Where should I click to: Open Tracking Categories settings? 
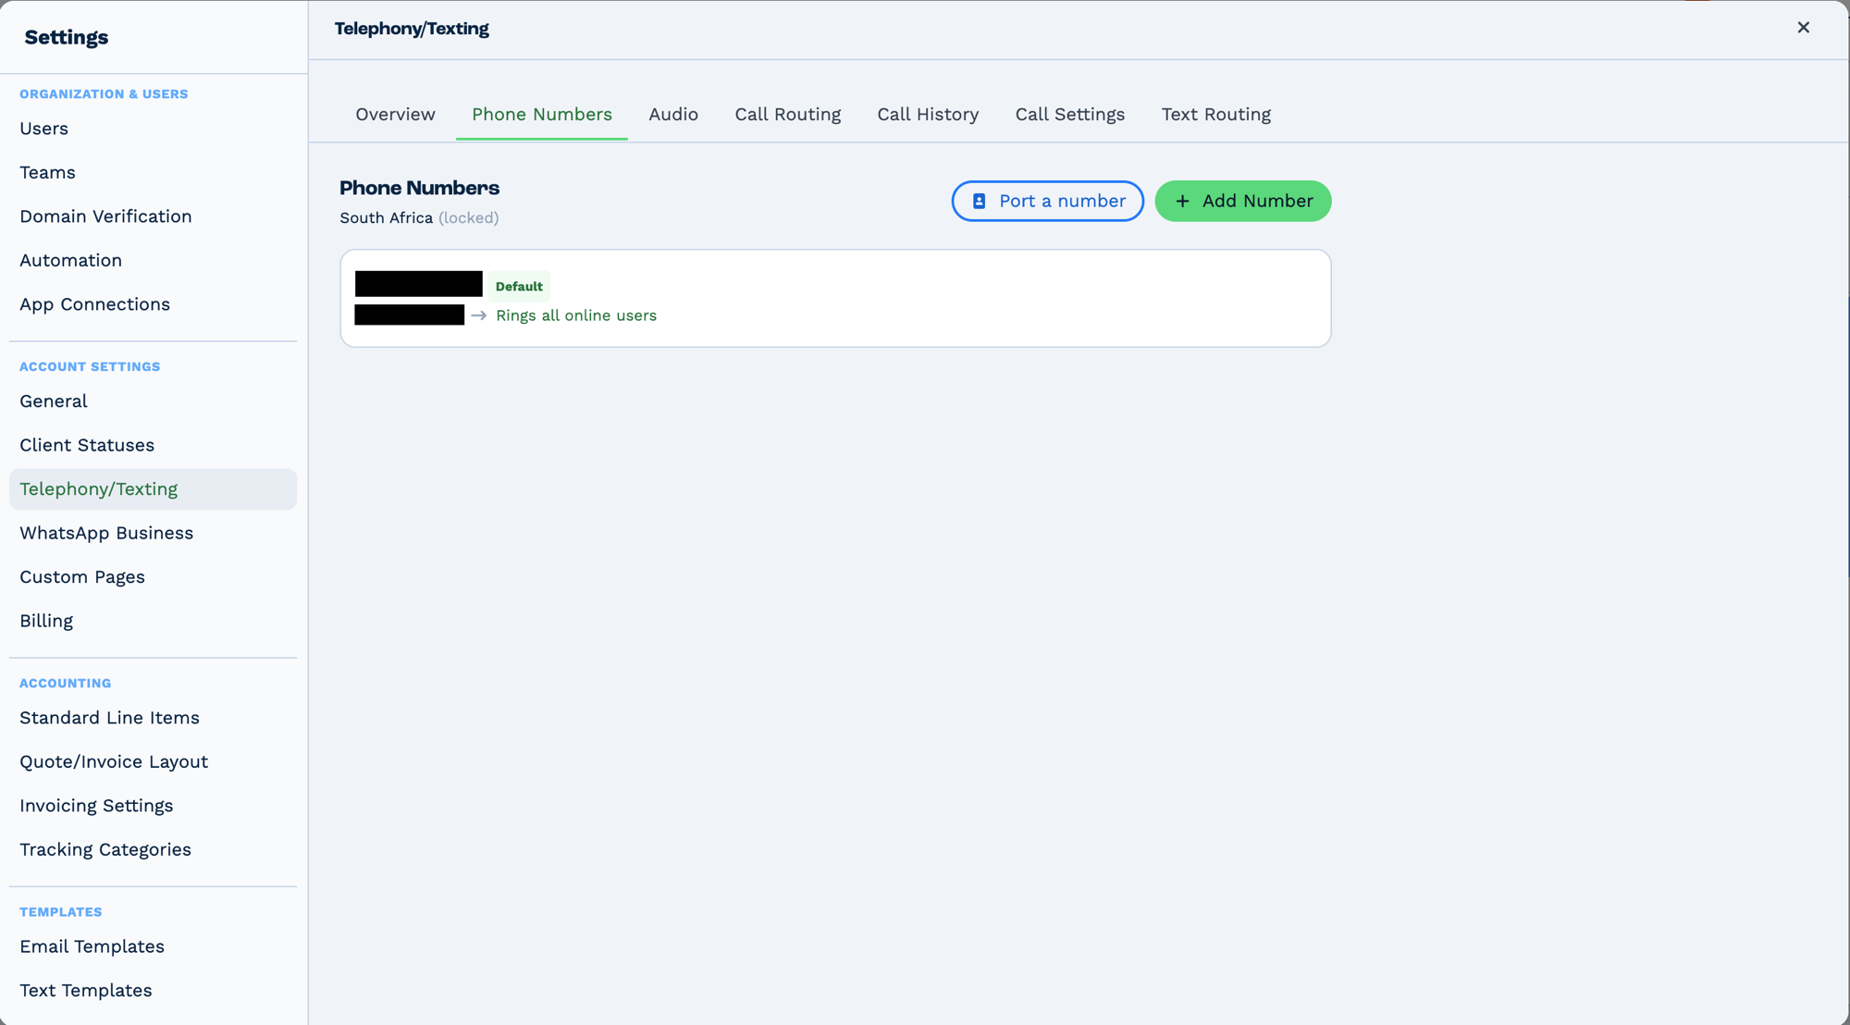(153, 850)
